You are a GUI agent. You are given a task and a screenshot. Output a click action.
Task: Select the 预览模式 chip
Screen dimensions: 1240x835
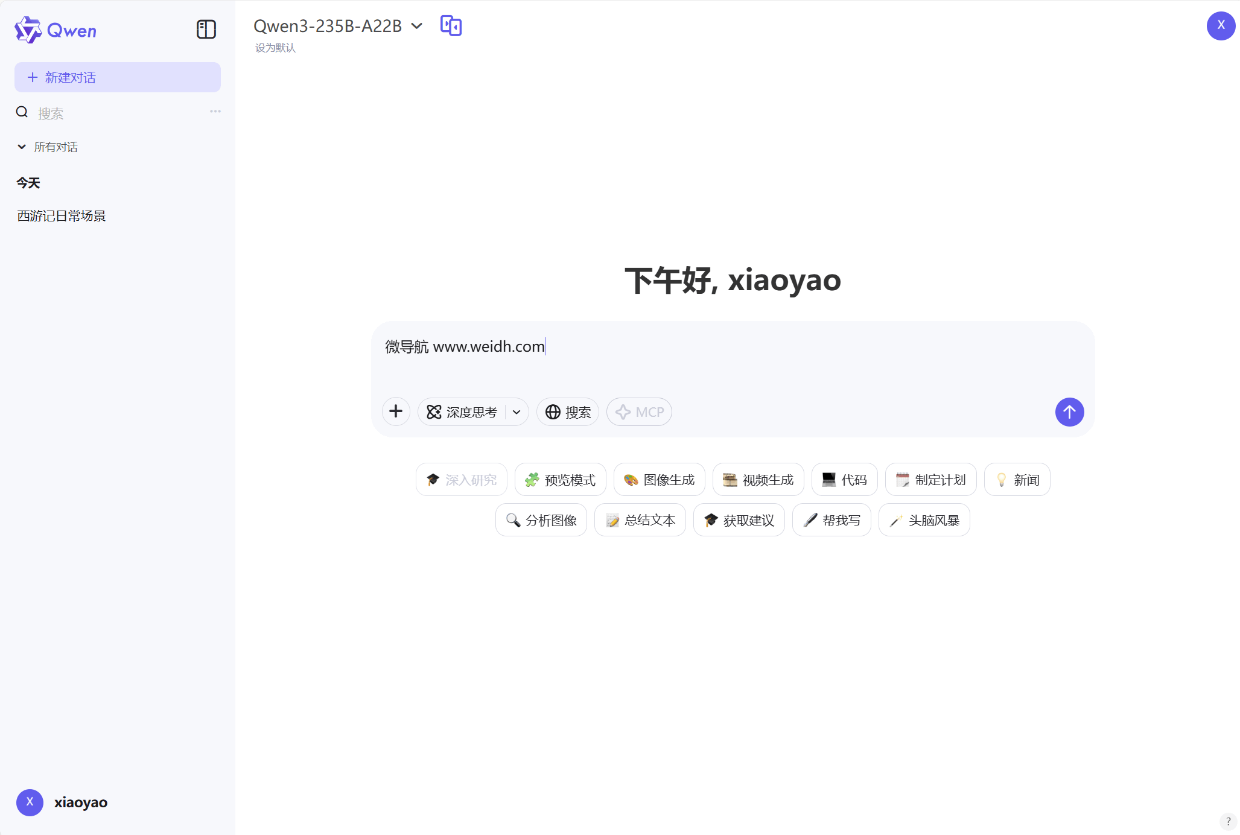tap(561, 480)
